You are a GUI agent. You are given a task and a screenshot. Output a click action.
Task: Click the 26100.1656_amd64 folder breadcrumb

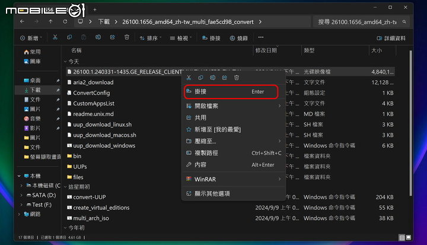pos(188,21)
